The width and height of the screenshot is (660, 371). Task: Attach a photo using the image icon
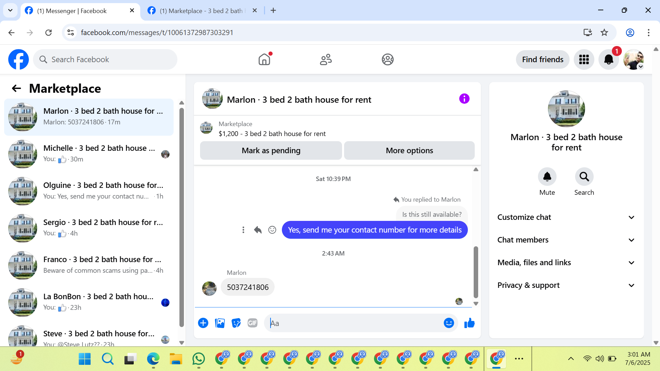[x=220, y=323]
